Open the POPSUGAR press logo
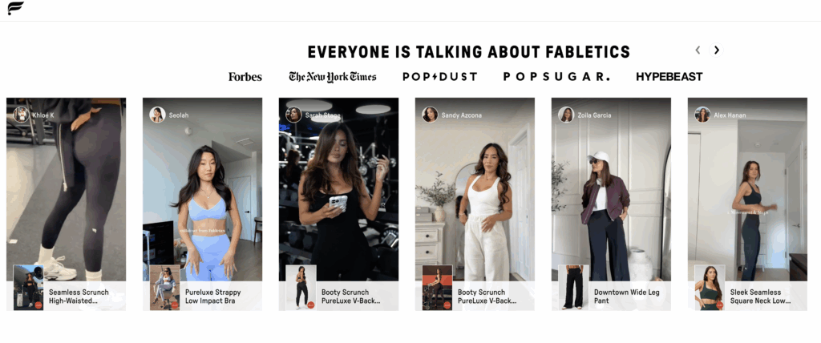821x343 pixels. [556, 77]
